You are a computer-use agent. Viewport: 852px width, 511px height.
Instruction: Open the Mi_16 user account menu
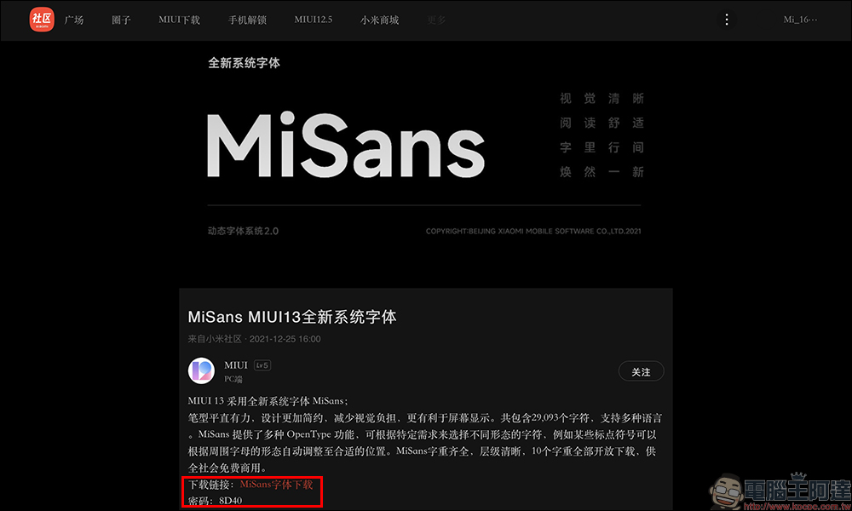[x=800, y=20]
